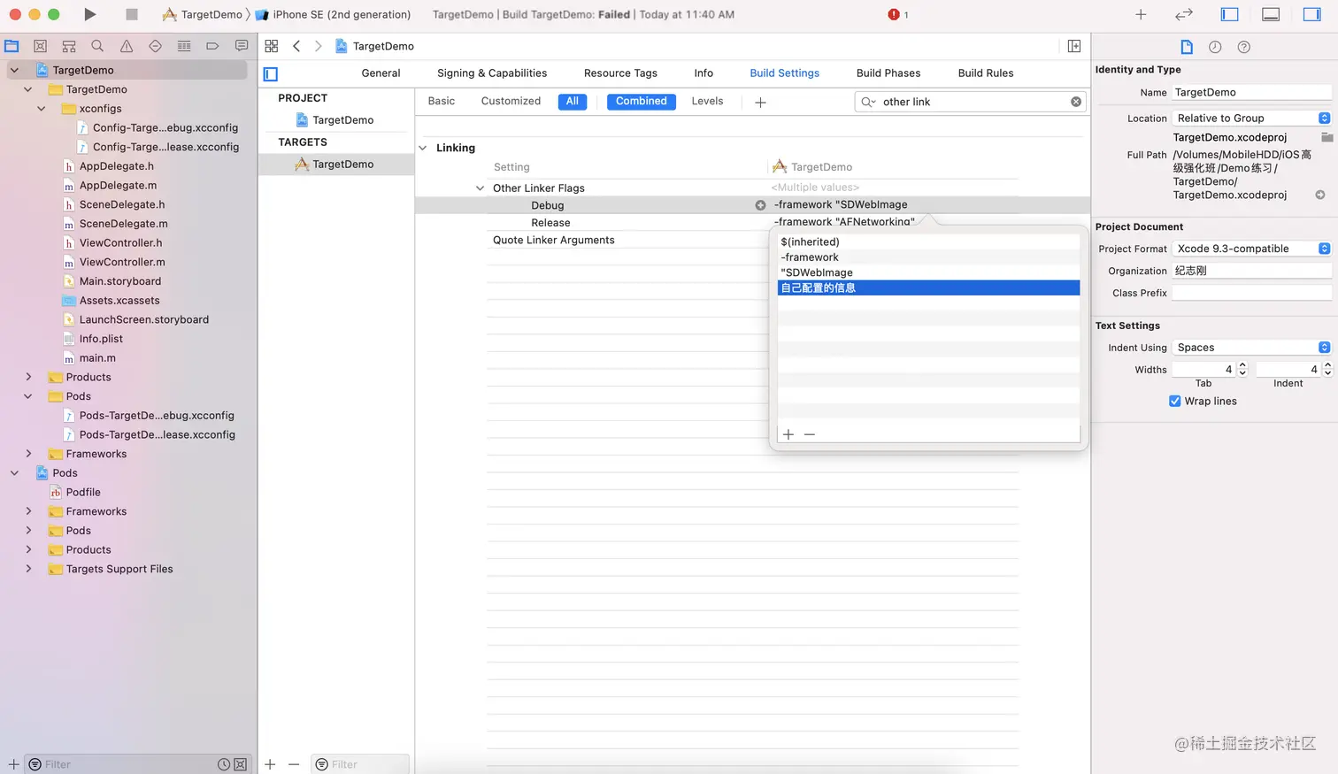Collapse the xconfigs folder
Image resolution: width=1338 pixels, height=774 pixels.
42,109
